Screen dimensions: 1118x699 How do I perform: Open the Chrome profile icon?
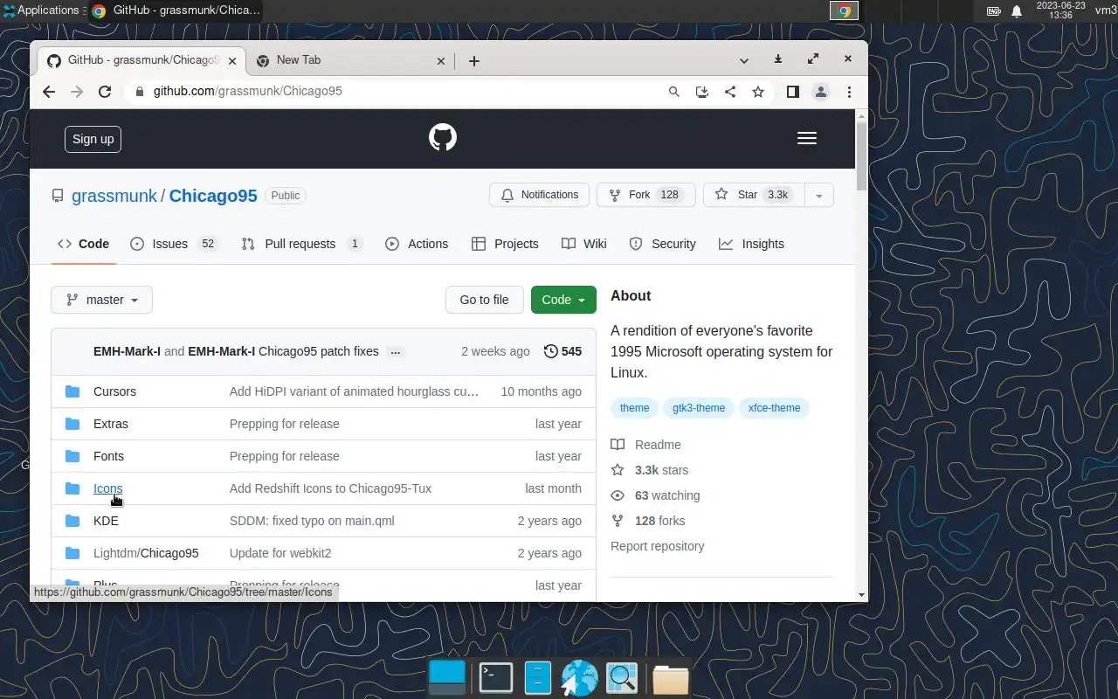coord(821,92)
